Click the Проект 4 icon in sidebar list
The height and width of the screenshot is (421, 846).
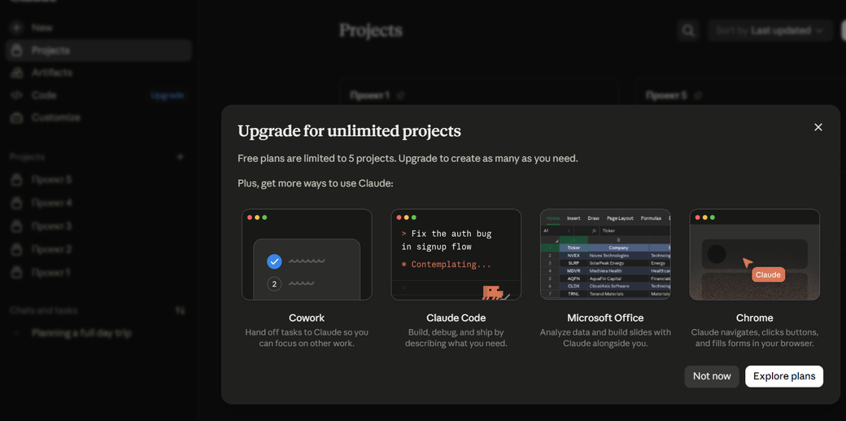[17, 203]
